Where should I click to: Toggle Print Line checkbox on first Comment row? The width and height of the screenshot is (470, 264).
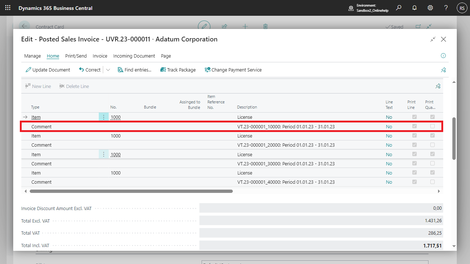[415, 126]
